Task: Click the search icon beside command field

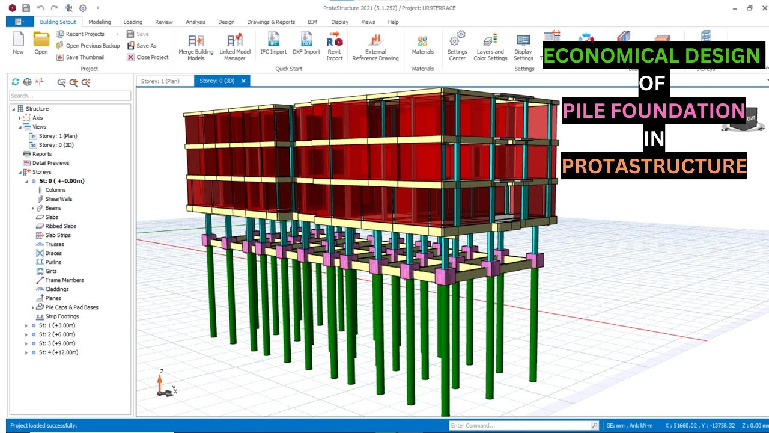Action: (x=595, y=426)
